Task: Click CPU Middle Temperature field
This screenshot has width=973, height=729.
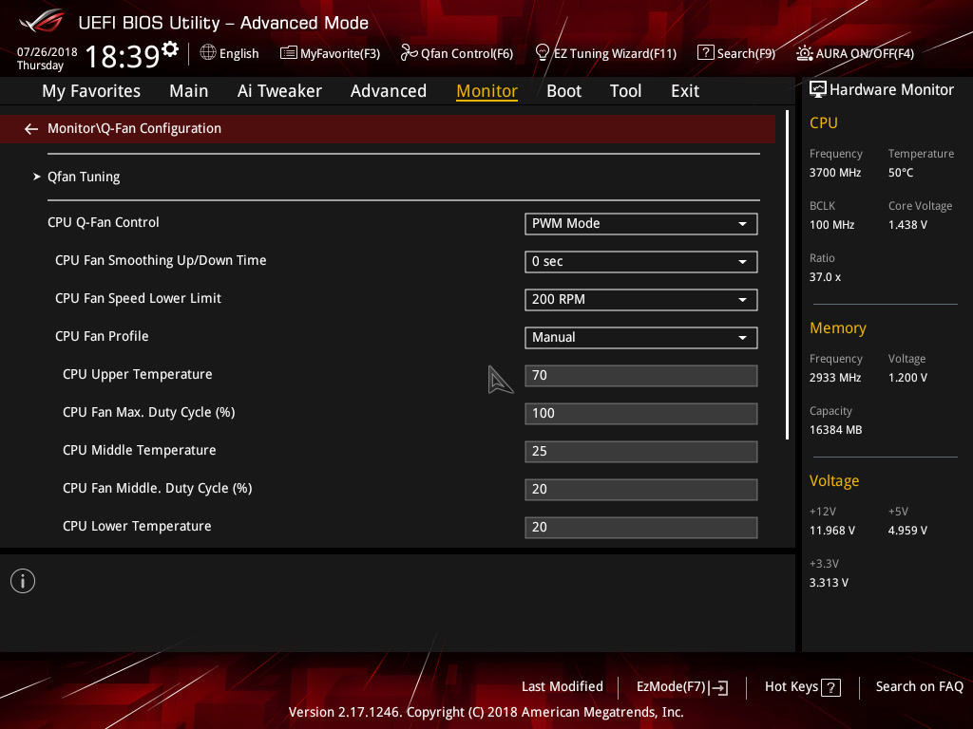Action: click(x=641, y=451)
